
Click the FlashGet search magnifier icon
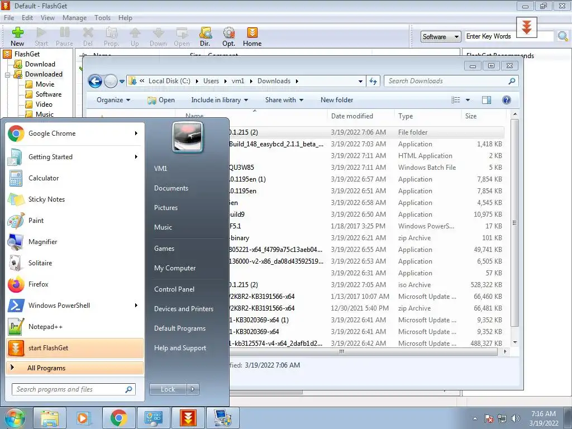point(563,36)
